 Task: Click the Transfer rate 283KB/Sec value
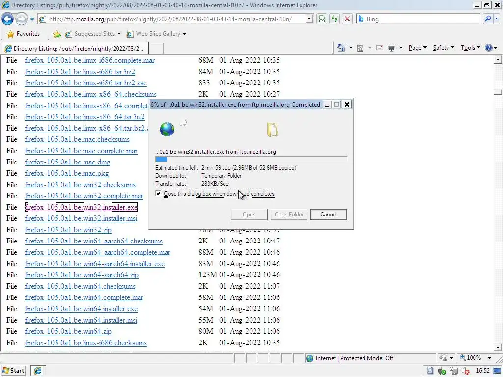pos(215,184)
